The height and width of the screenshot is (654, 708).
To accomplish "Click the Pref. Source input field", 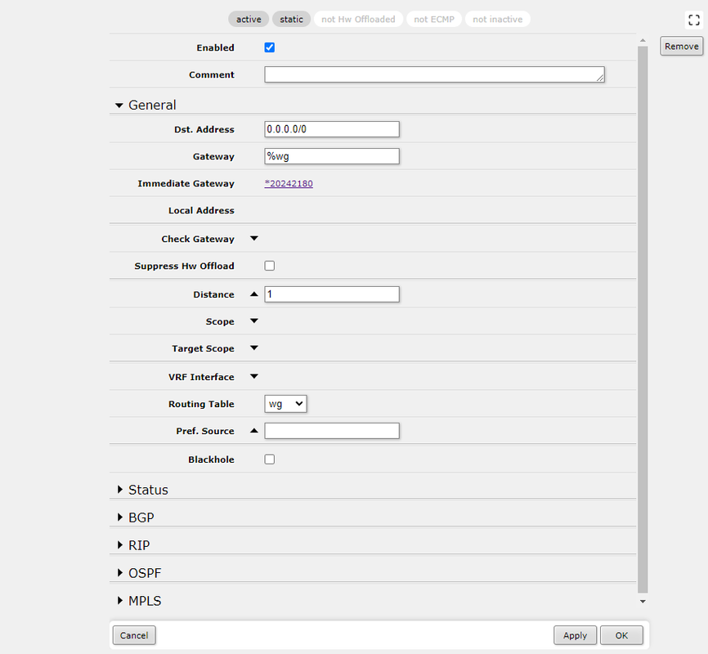I will point(332,431).
